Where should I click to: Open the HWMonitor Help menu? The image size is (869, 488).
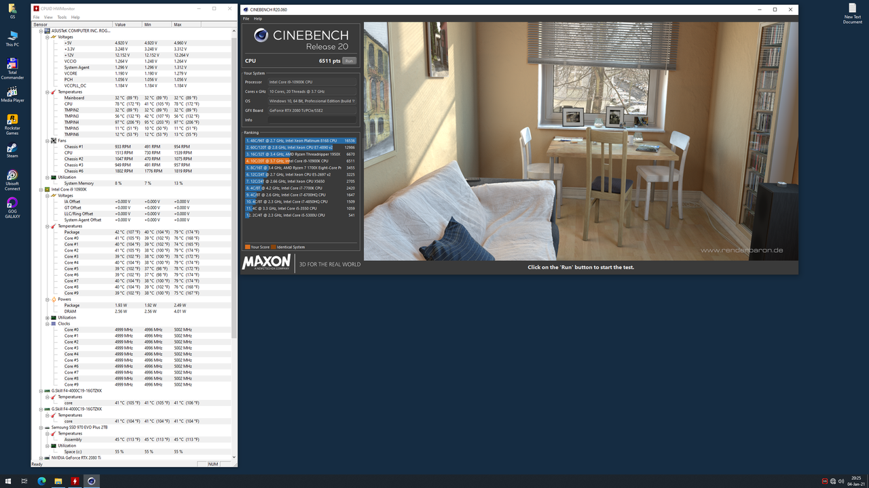click(x=75, y=17)
